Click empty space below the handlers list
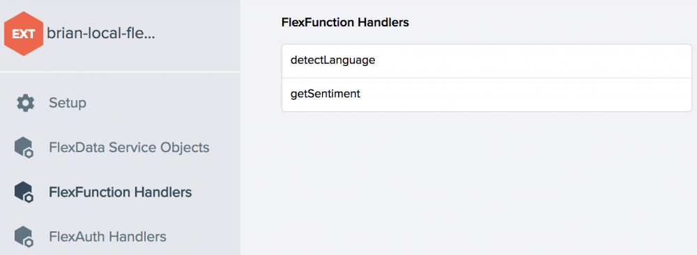The width and height of the screenshot is (697, 255). (x=487, y=182)
